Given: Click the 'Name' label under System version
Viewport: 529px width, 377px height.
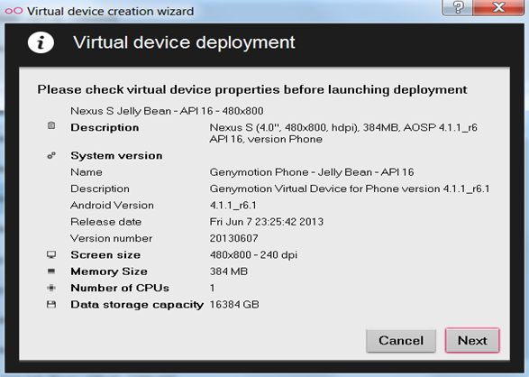Looking at the screenshot, I should click(x=87, y=172).
